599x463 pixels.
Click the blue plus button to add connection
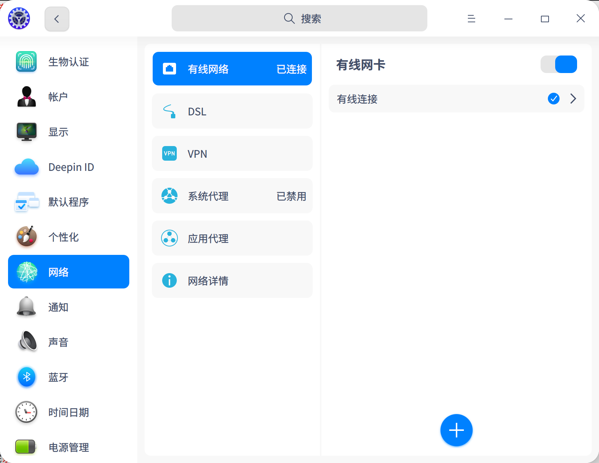(x=456, y=430)
